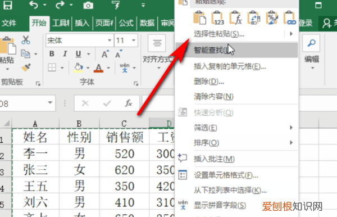This screenshot has width=337, height=217.
Task: Choose 设置单元格格式(F)...
Action: pyautogui.click(x=236, y=175)
